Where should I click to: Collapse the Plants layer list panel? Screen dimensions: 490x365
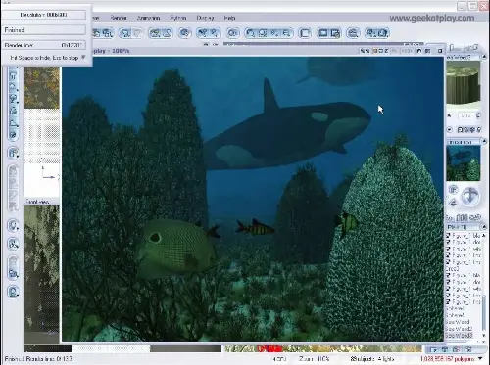pyautogui.click(x=484, y=227)
